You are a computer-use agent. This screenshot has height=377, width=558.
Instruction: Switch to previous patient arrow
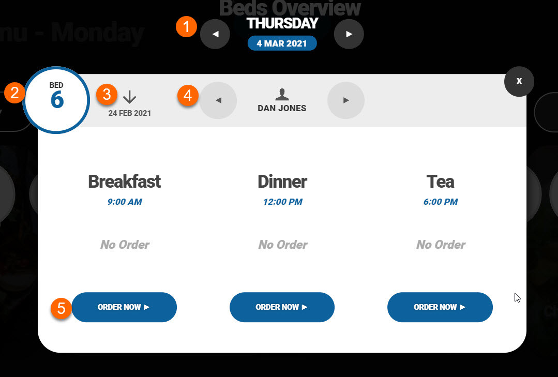pos(218,100)
